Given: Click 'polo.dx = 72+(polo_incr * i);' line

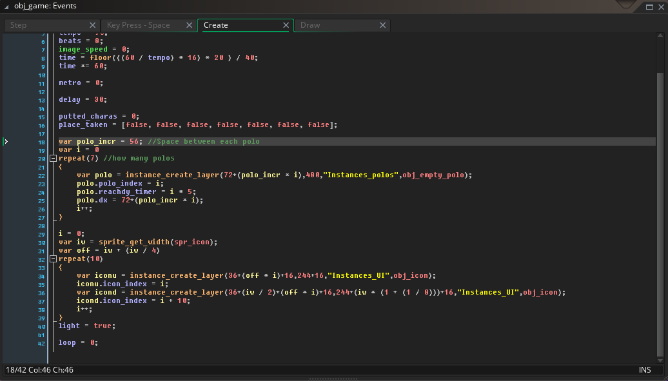Looking at the screenshot, I should (140, 200).
